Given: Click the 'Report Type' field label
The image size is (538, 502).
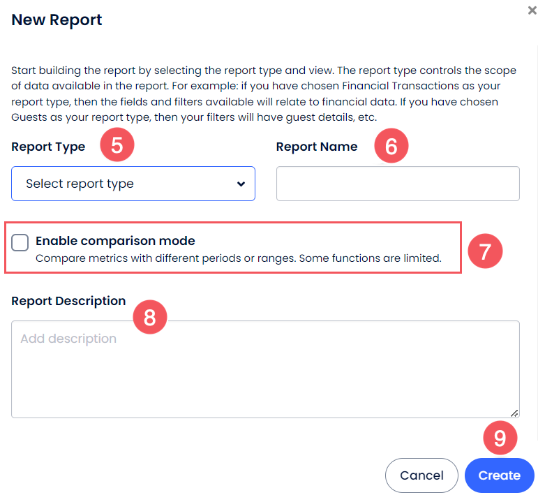Looking at the screenshot, I should point(48,147).
